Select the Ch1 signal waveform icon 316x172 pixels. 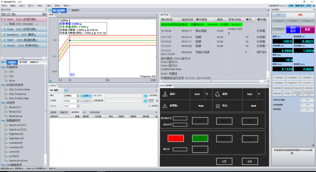pyautogui.click(x=7, y=72)
